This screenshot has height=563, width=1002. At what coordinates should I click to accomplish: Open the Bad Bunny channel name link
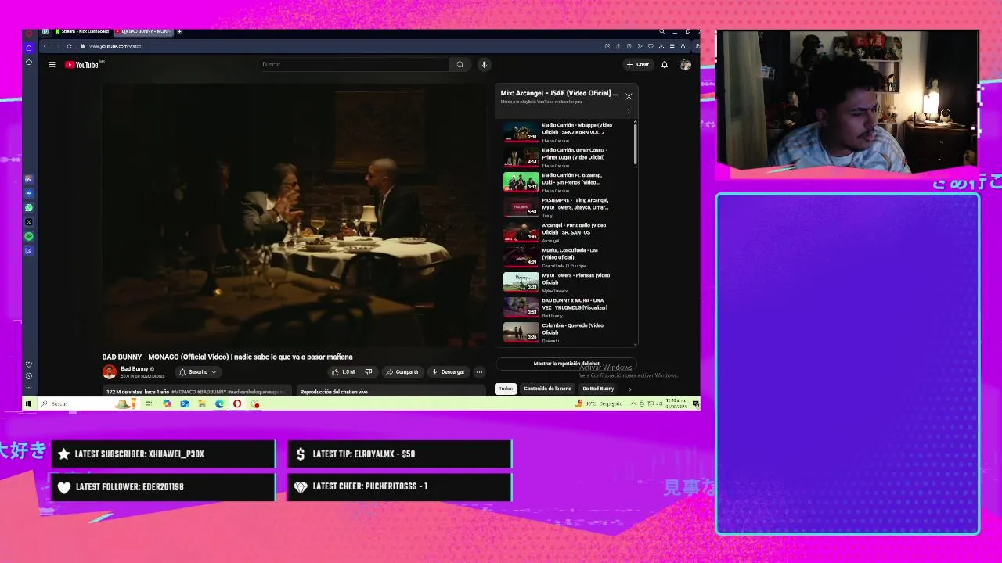point(134,368)
